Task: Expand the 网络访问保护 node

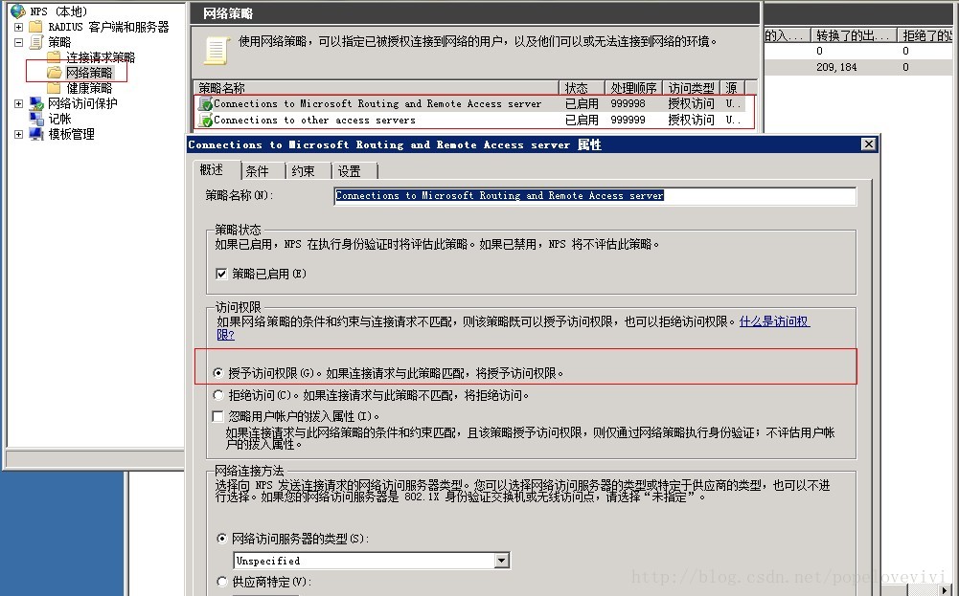Action: tap(18, 104)
